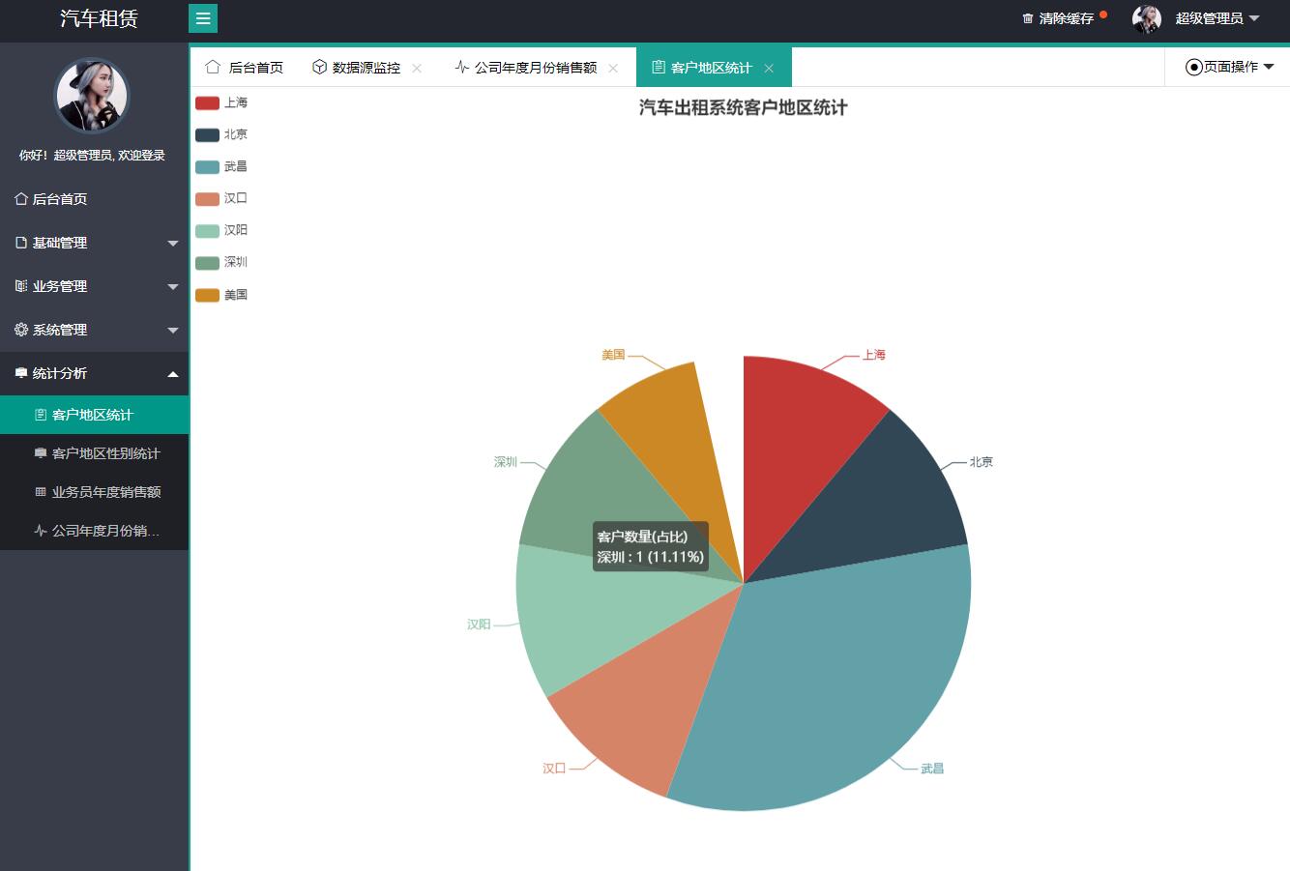Screen dimensions: 1290x871
Task: Open the 页面操作 dropdown
Action: (x=1229, y=67)
